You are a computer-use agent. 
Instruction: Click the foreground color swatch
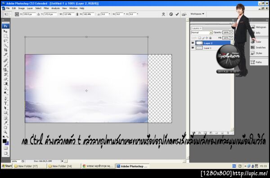(x=4, y=141)
